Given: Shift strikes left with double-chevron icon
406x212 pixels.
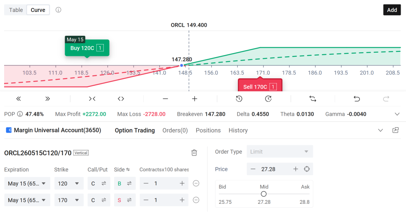Looking at the screenshot, I should [x=19, y=99].
